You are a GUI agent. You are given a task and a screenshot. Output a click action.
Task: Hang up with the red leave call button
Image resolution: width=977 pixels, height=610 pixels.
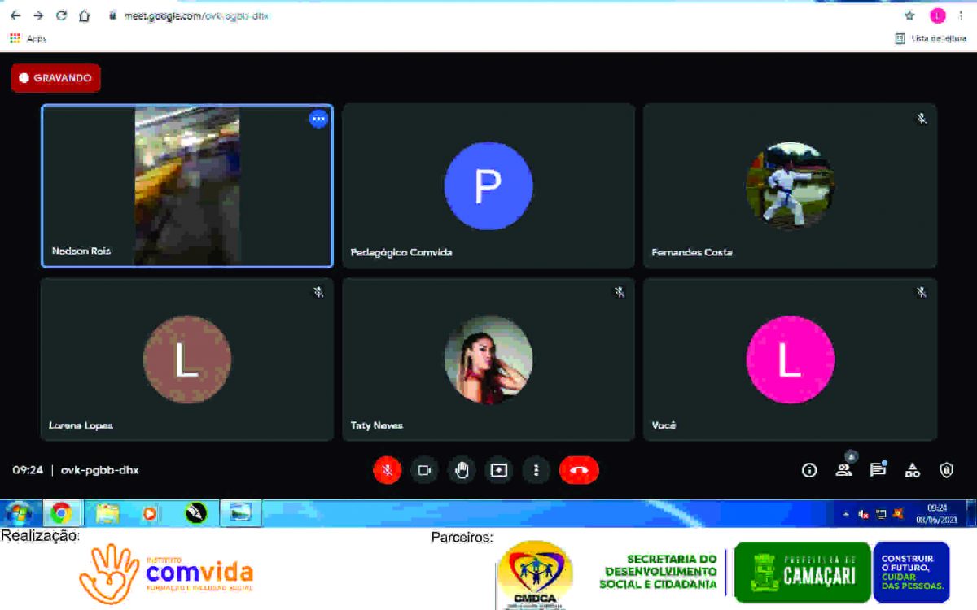579,470
